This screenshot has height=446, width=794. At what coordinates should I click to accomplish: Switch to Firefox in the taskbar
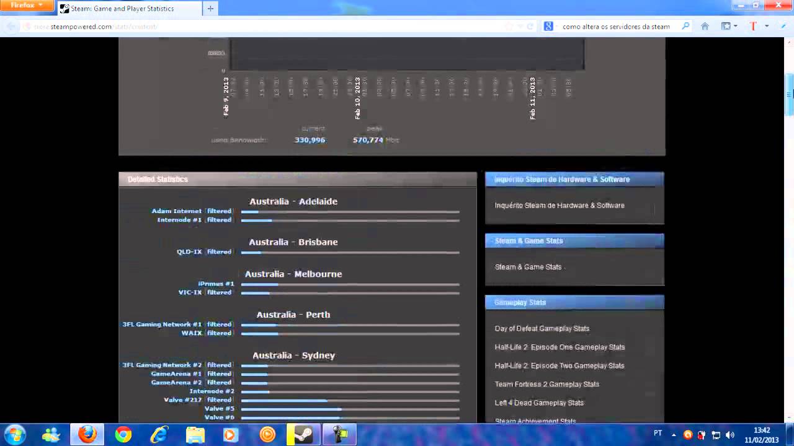[87, 435]
